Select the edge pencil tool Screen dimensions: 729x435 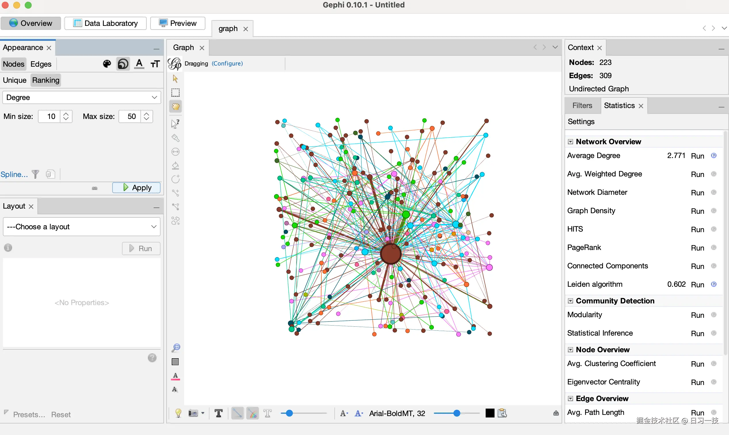175,193
